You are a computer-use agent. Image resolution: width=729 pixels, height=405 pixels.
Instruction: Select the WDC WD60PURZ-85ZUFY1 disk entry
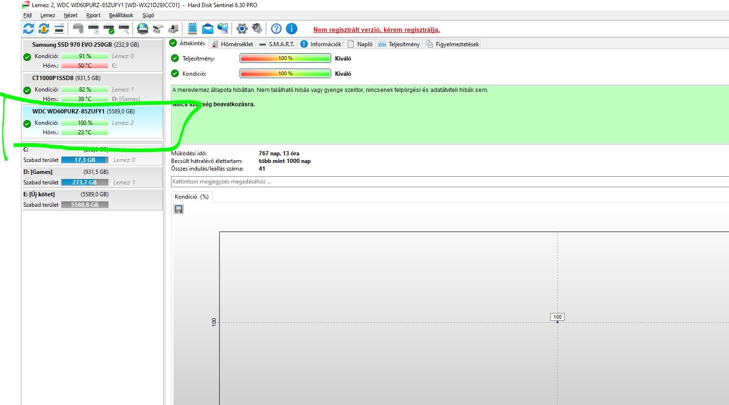(x=92, y=122)
